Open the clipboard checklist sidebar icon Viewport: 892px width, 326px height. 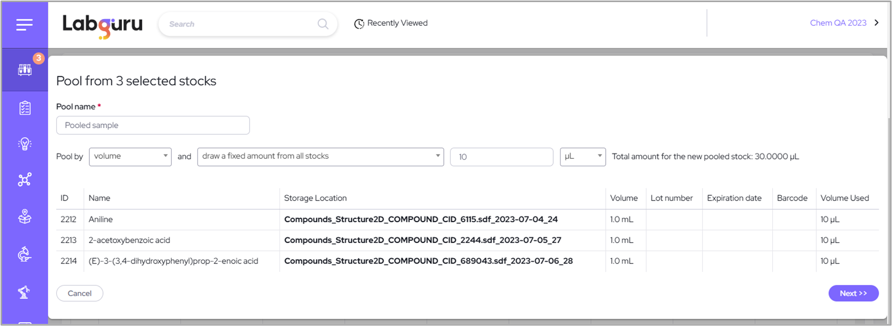pos(25,108)
